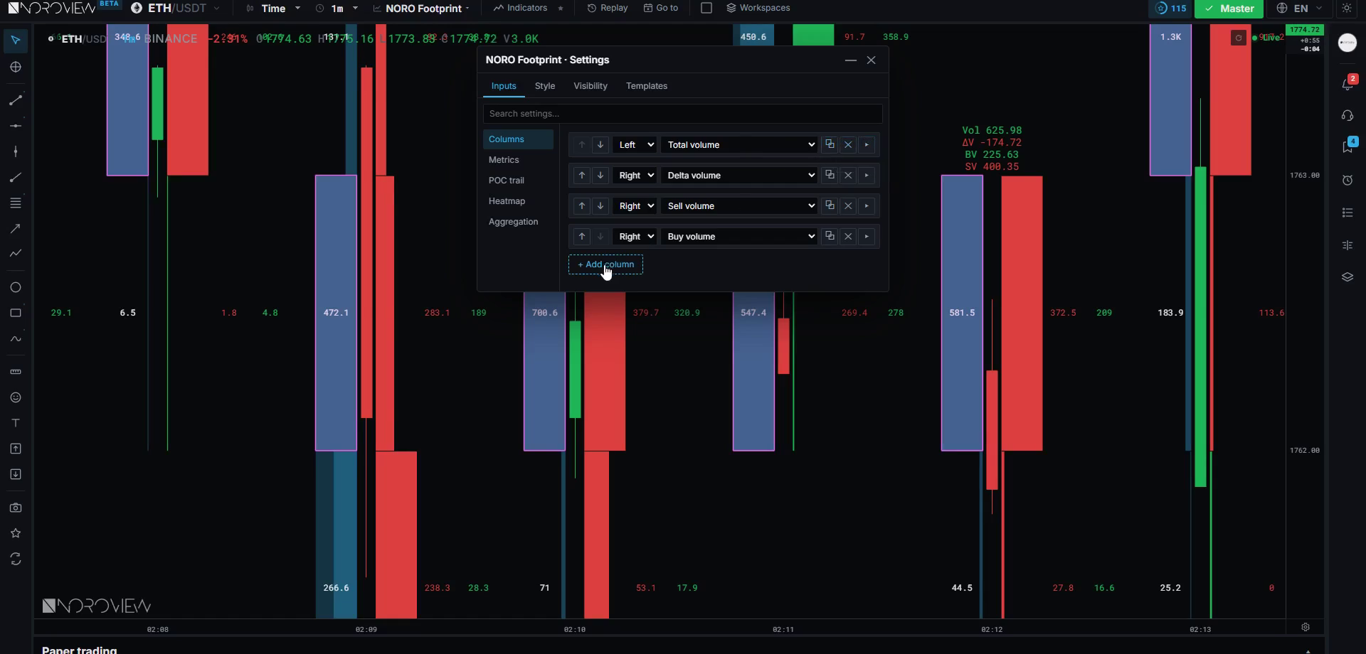Select the circle shape tool

tap(16, 287)
